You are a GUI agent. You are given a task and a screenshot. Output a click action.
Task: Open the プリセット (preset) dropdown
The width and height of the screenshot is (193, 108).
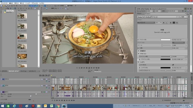pos(165,14)
